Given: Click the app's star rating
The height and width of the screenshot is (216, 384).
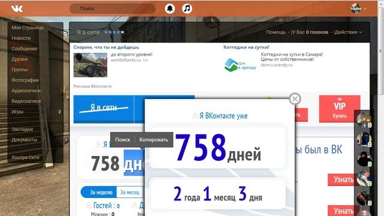Looking at the screenshot, I should click(x=114, y=32).
